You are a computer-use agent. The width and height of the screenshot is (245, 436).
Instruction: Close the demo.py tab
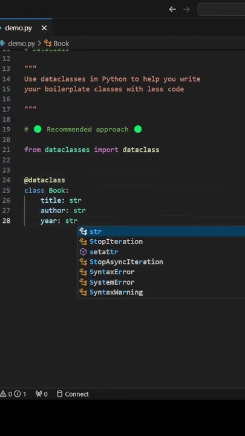44,28
